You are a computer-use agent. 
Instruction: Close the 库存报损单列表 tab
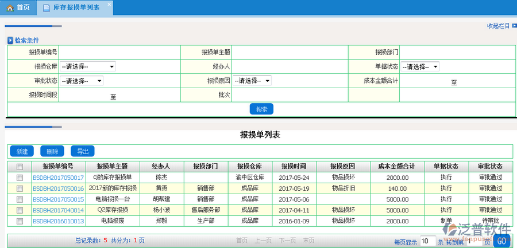point(109,4)
